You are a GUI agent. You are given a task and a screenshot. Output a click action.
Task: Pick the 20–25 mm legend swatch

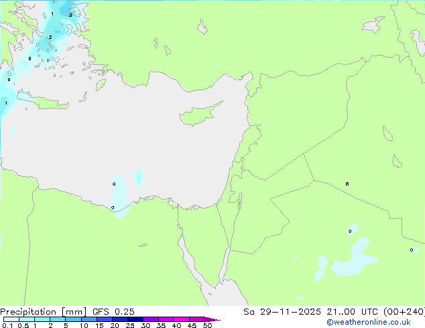click(x=120, y=319)
